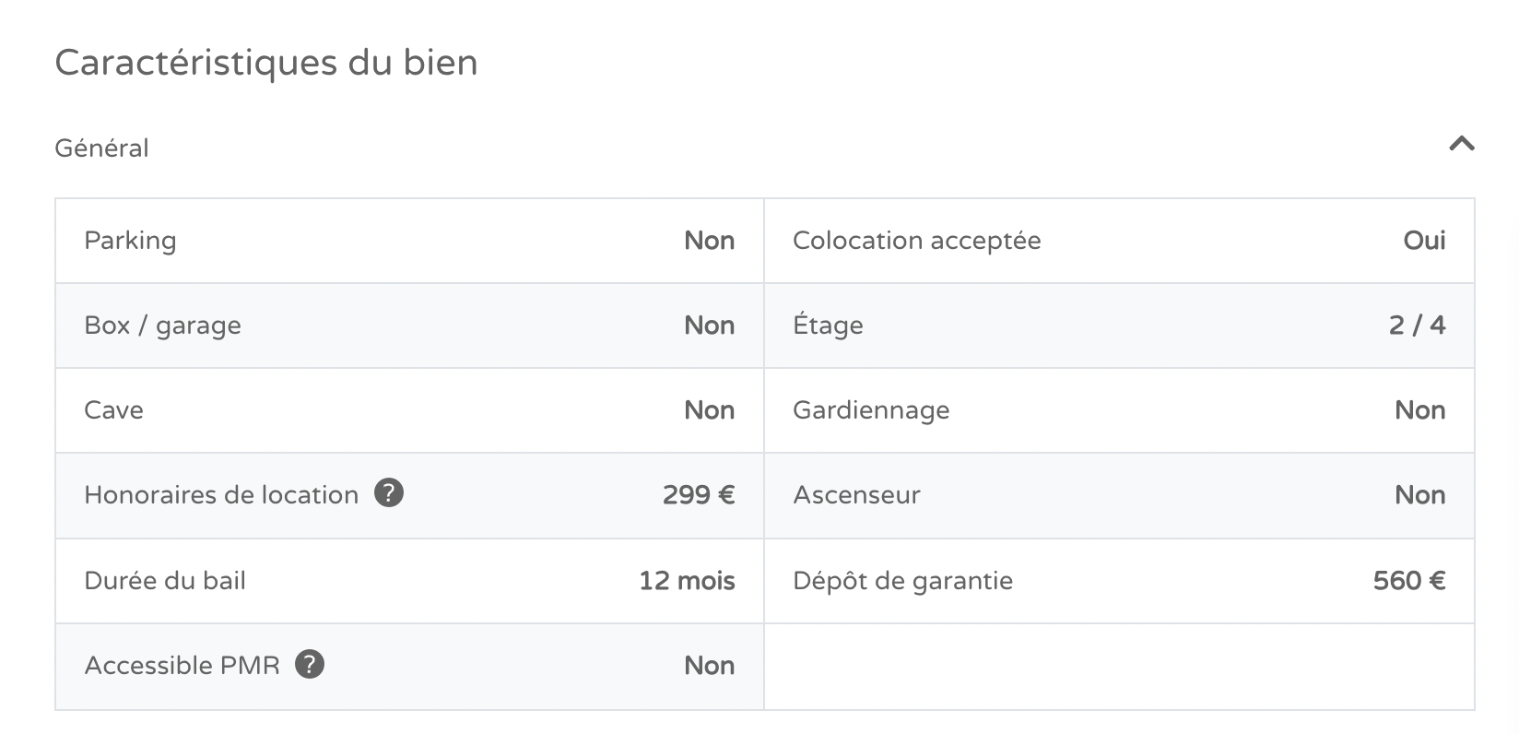This screenshot has width=1519, height=734.
Task: Click the Caractéristiques du bien heading
Action: coord(266,63)
